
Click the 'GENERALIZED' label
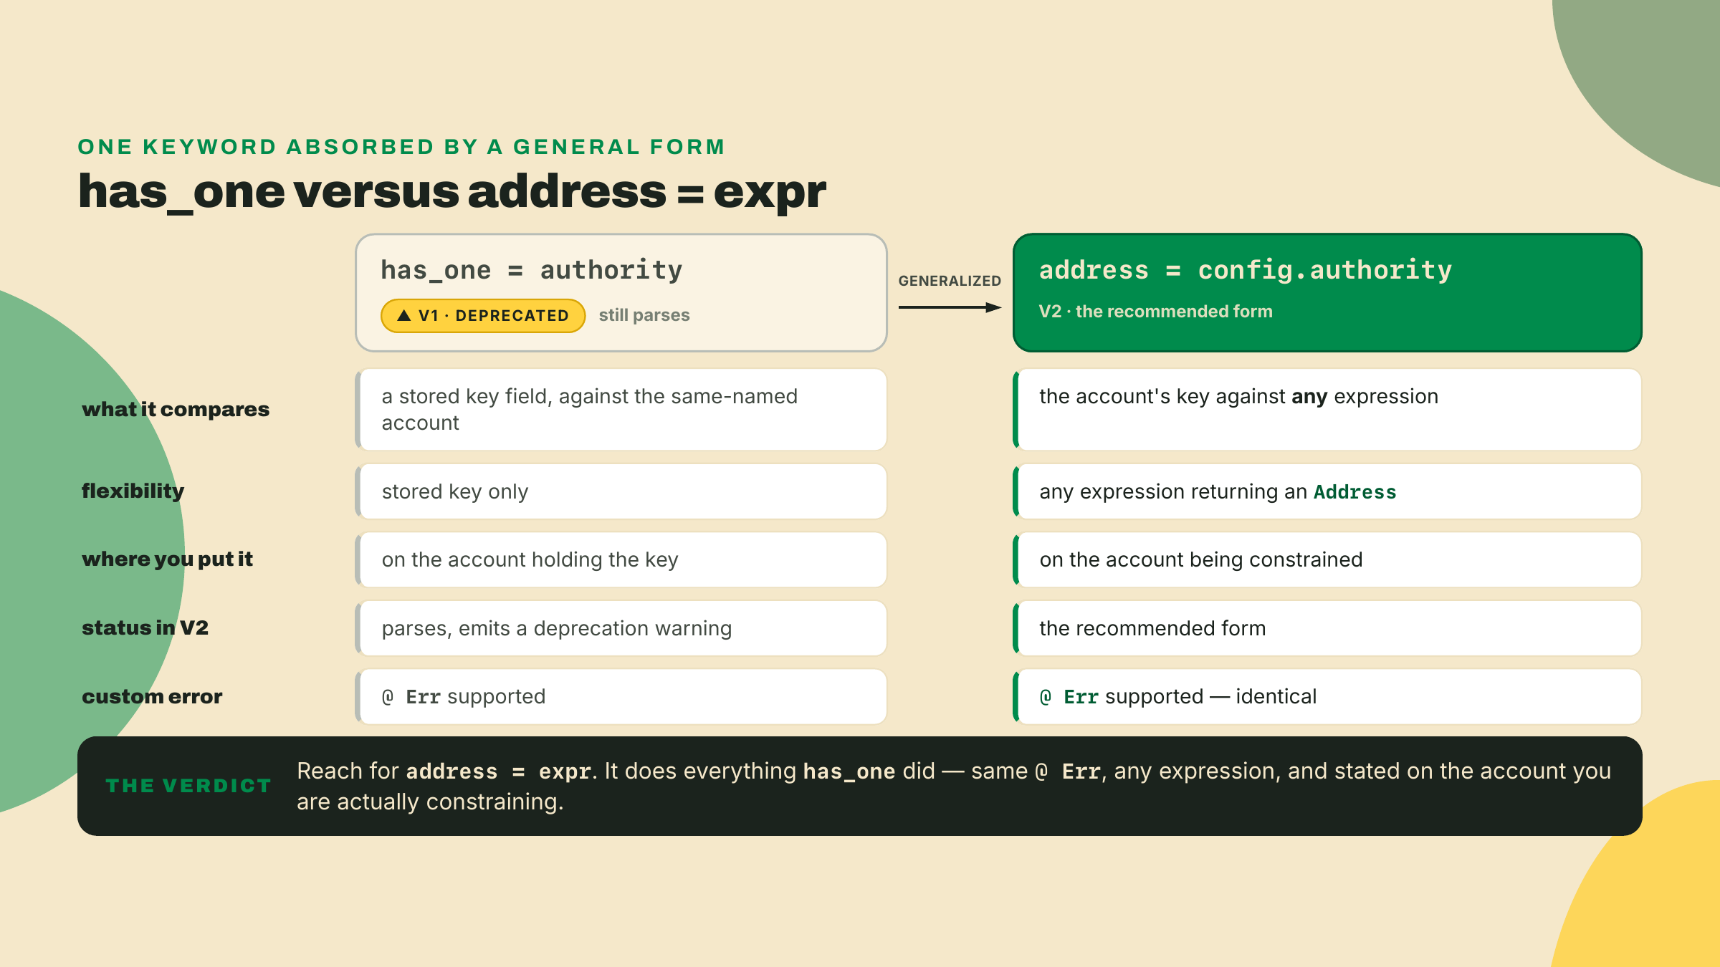point(950,281)
